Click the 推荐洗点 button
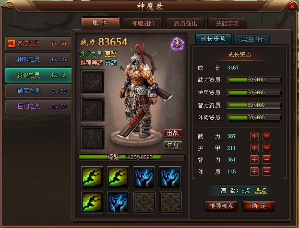Screen dimensions: 299x228 click(221, 206)
